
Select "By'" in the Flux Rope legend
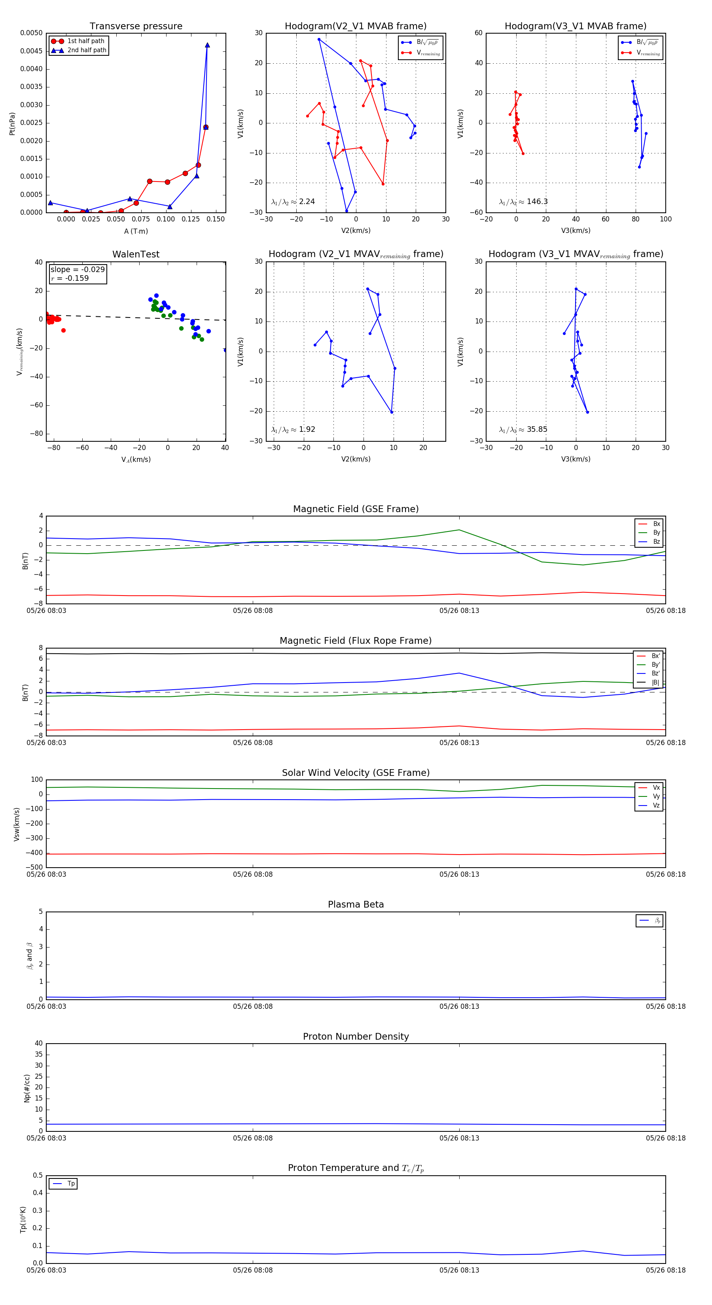pyautogui.click(x=649, y=665)
